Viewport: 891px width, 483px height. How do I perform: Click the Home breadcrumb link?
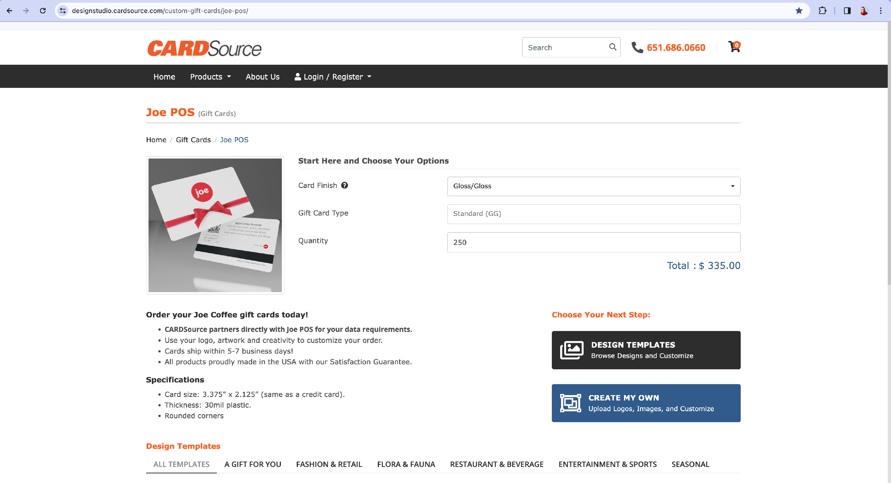tap(156, 140)
